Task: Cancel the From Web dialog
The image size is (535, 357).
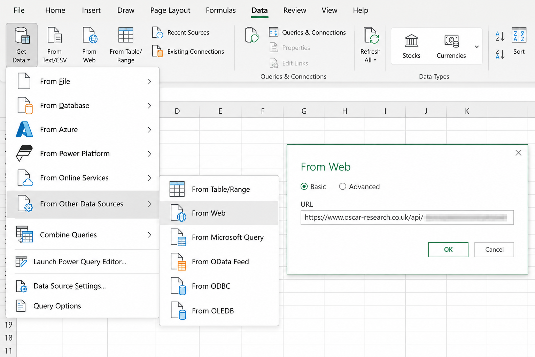Action: [x=494, y=250]
